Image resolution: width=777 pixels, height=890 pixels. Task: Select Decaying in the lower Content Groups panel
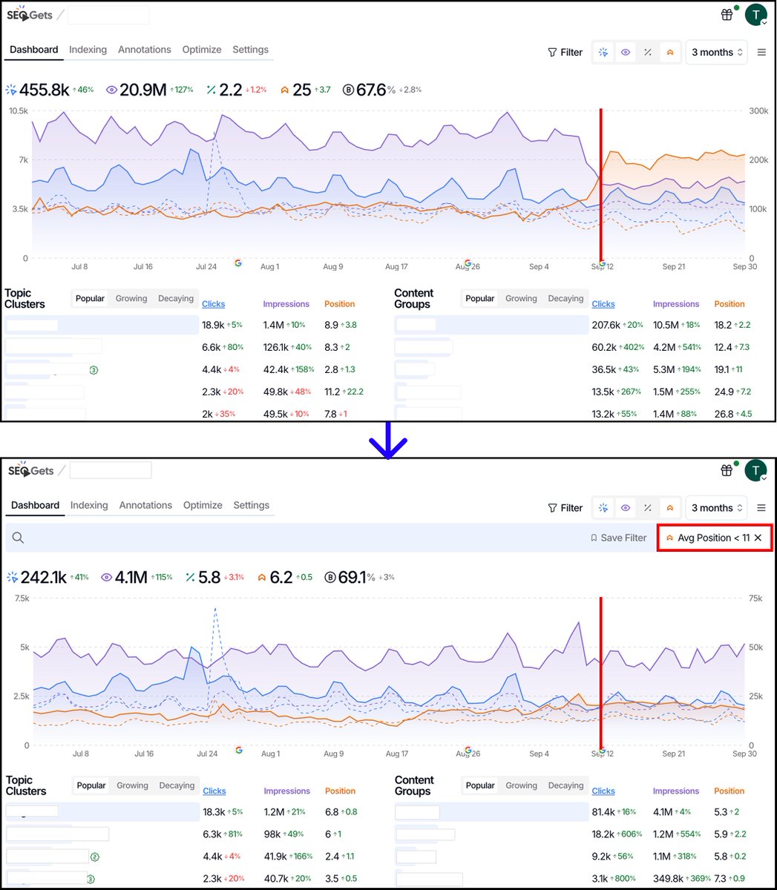[x=566, y=785]
